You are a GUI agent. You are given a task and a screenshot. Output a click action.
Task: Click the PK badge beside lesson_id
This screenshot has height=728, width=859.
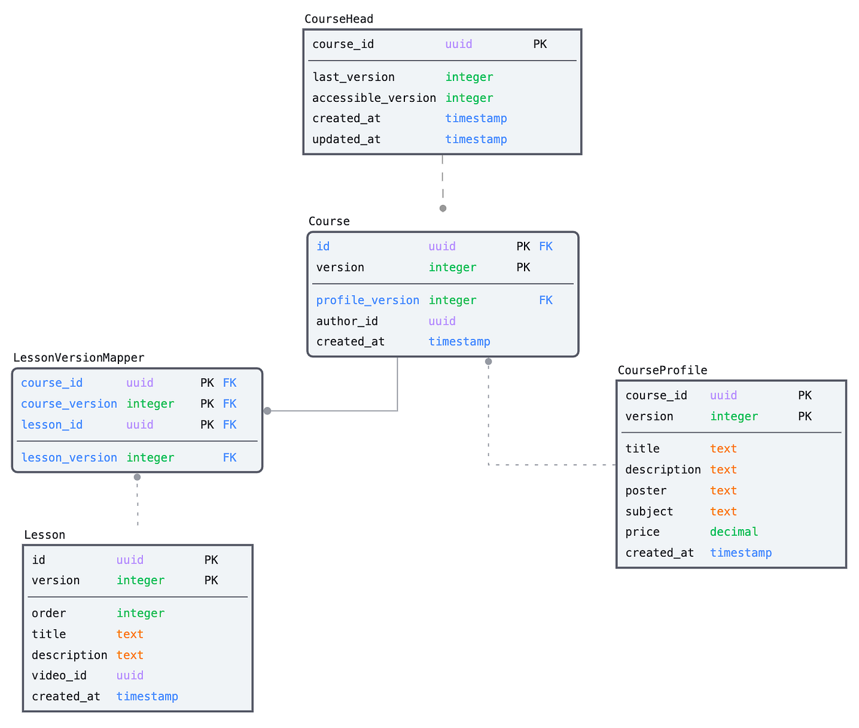207,424
